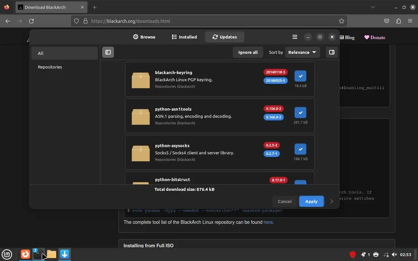Viewport: 418px width, 261px height.
Task: Open the package manager hamburger menu
Action: pyautogui.click(x=295, y=37)
